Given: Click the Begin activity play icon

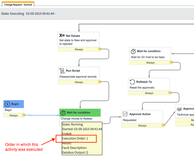Looking at the screenshot, I should [x=7, y=104].
